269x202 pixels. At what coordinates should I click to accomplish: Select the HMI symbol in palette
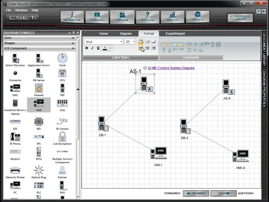click(x=39, y=105)
